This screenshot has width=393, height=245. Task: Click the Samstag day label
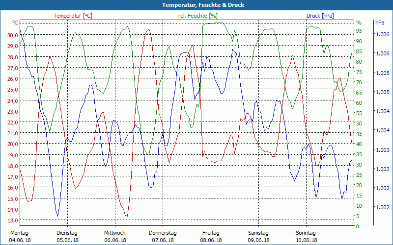click(x=258, y=233)
